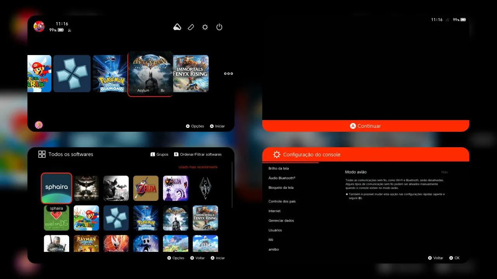Select Internet in the settings sidebar
The height and width of the screenshot is (279, 497).
(275, 211)
